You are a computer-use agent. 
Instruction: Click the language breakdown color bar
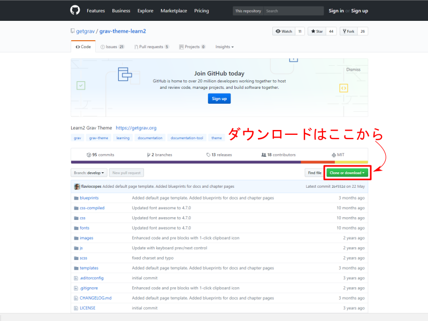coord(219,162)
